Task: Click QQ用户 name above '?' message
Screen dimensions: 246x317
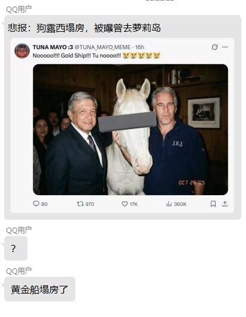Action: tap(19, 230)
